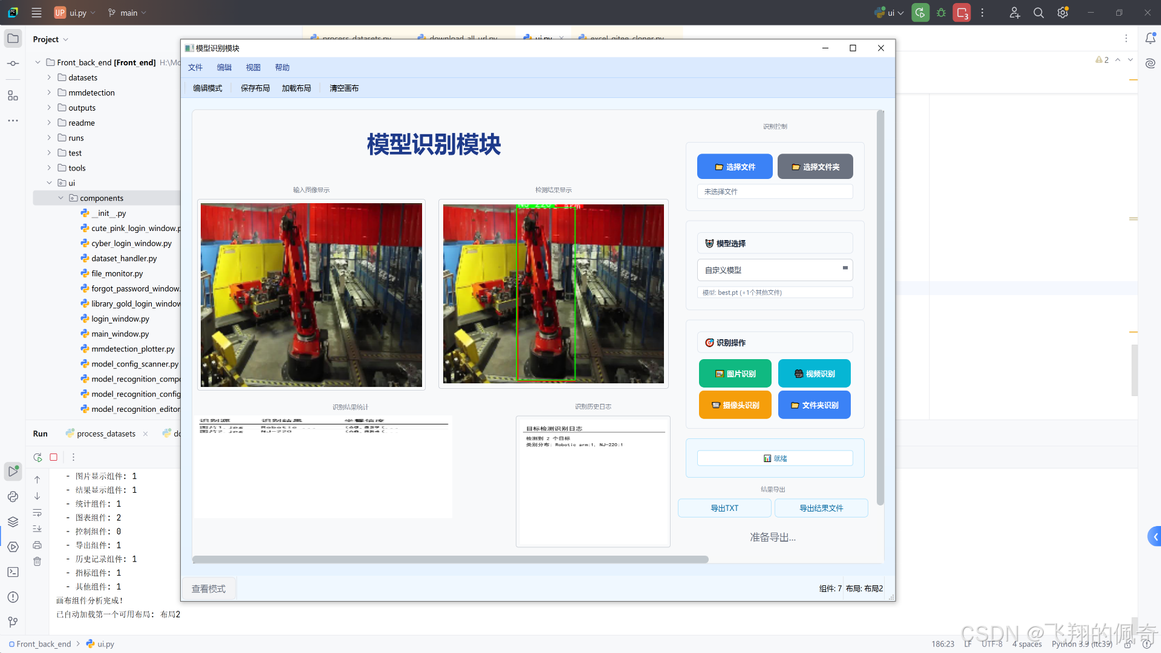Image resolution: width=1161 pixels, height=653 pixels.
Task: Switch to the process_datasets run tab
Action: [x=106, y=434]
